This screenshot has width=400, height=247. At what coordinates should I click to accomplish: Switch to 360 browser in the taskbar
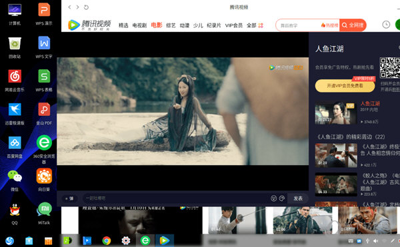145,240
